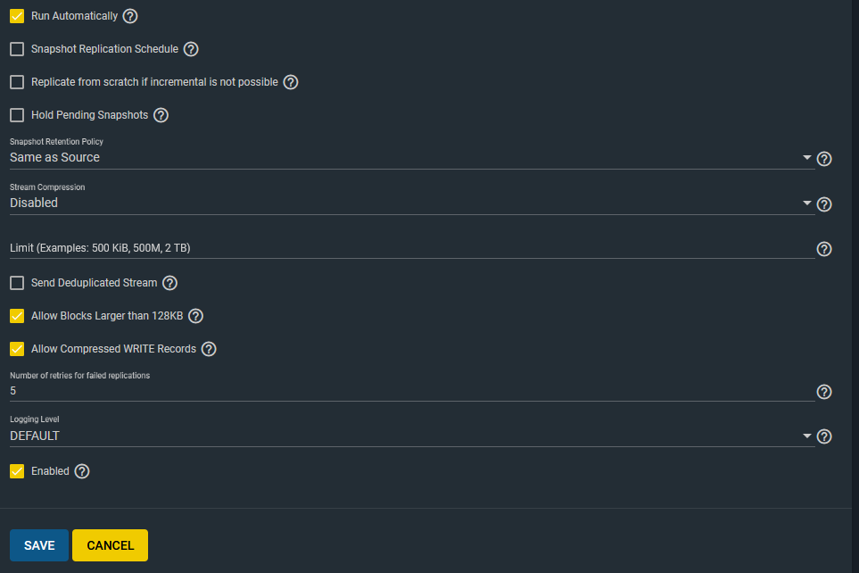Show help next to Enabled checkbox
859x573 pixels.
click(82, 471)
